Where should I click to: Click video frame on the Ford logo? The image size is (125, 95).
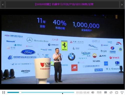tap(28, 52)
